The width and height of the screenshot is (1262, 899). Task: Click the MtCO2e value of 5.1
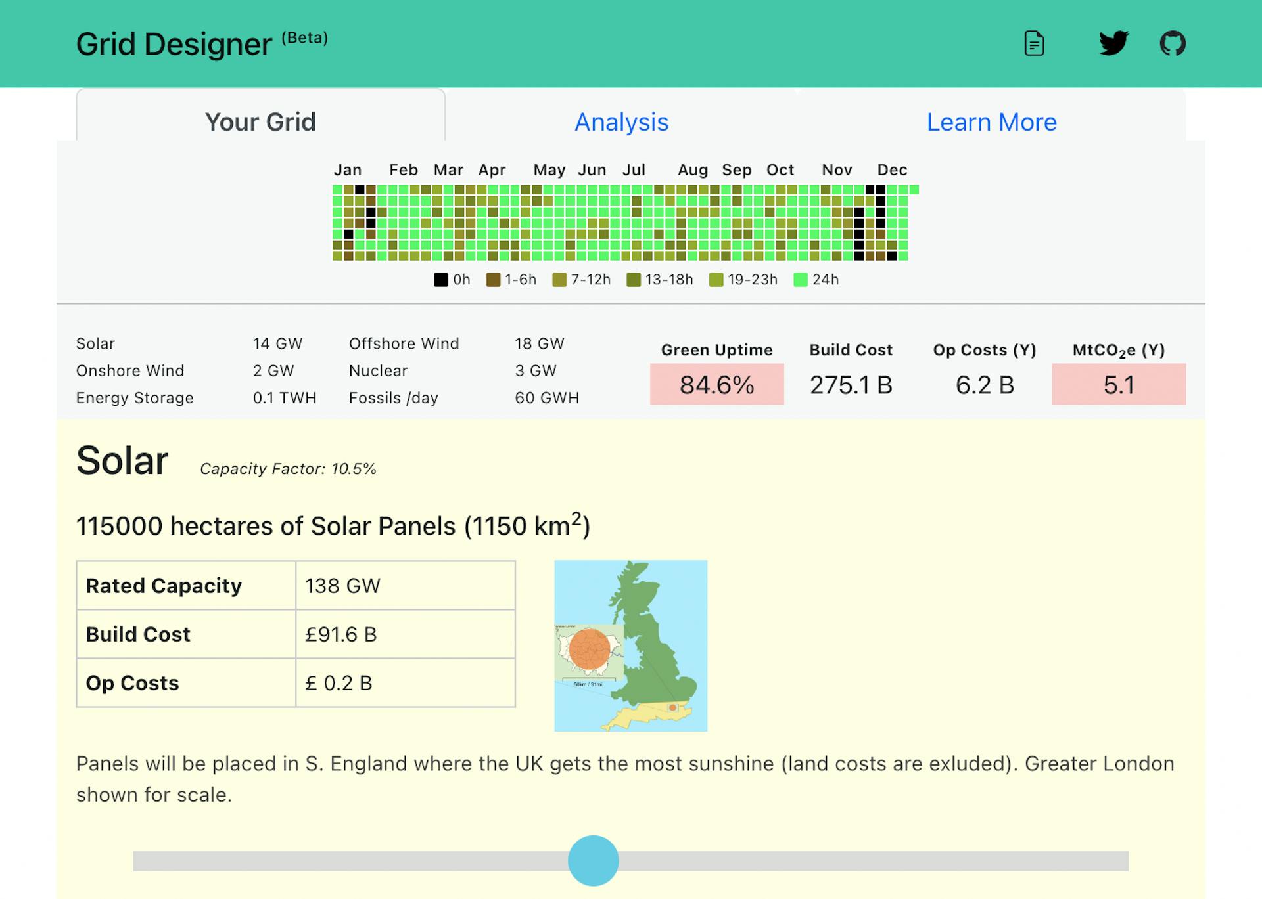(x=1118, y=385)
